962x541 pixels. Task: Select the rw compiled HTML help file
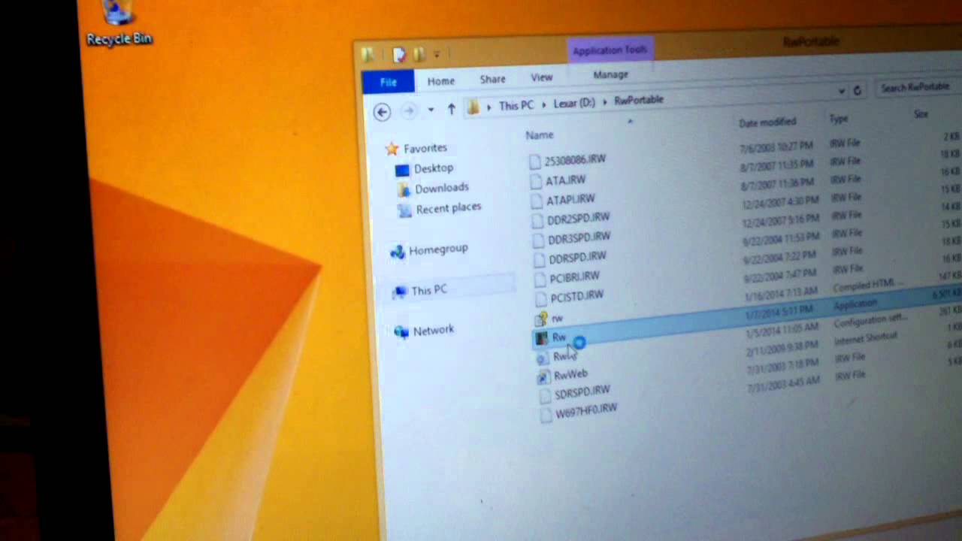pos(557,319)
